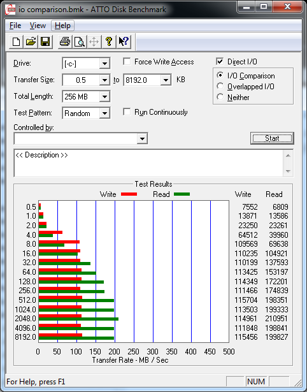Activate context help arrow-question icon

point(124,41)
